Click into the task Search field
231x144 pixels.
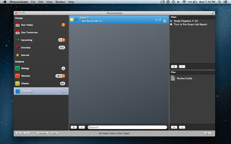click(x=127, y=127)
